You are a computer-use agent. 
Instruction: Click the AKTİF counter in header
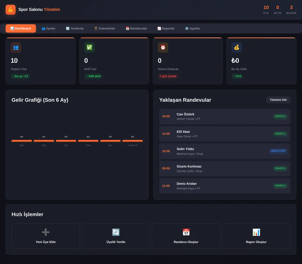point(278,10)
